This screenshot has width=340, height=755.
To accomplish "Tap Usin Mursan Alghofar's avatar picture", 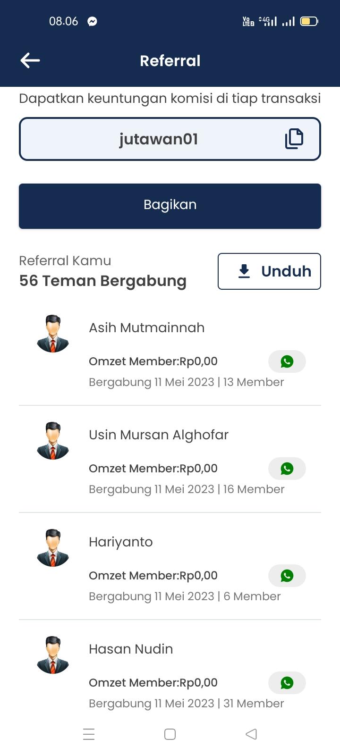I will (53, 441).
